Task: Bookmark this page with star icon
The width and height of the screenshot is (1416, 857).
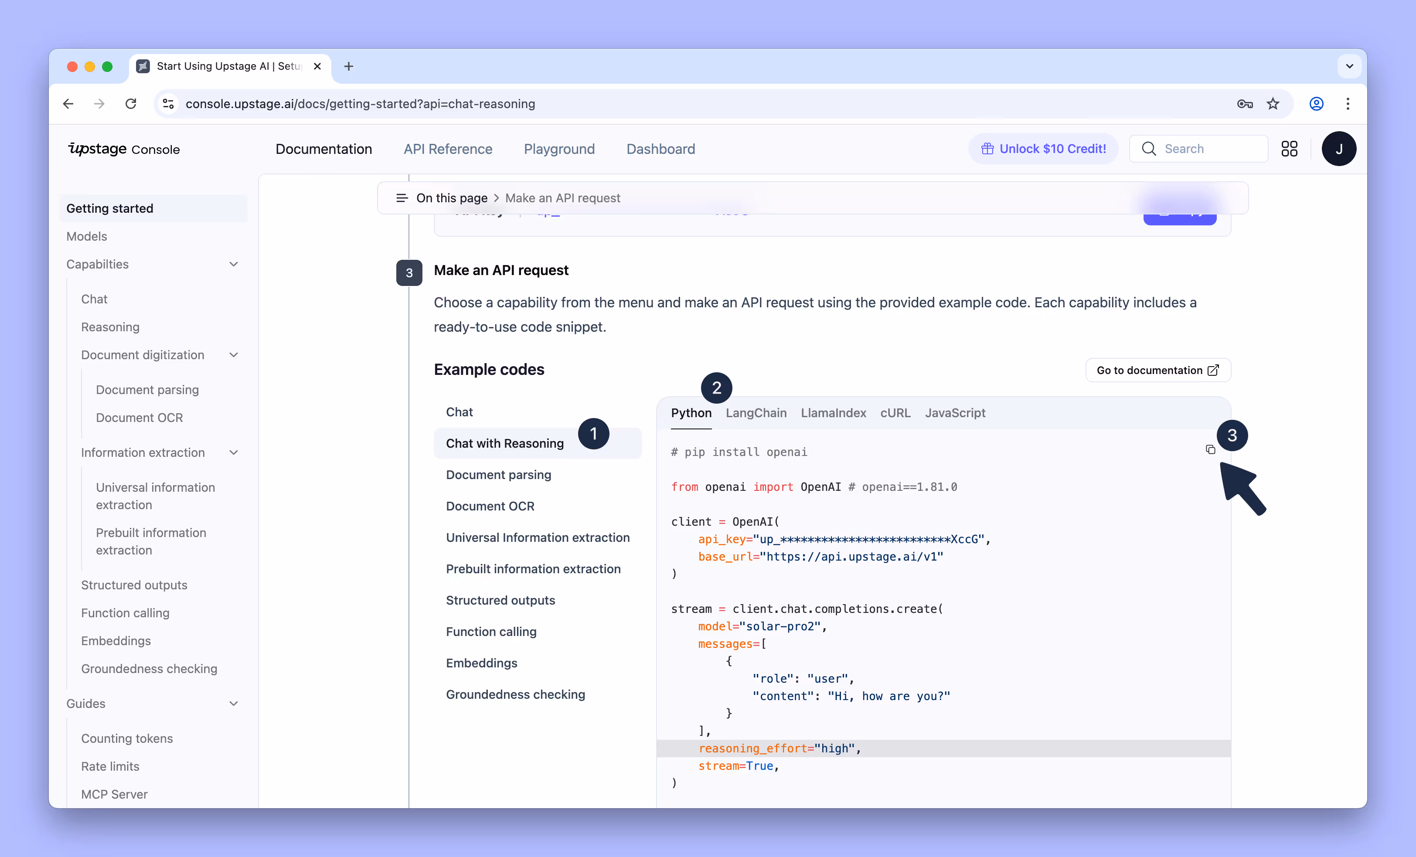Action: [x=1273, y=103]
